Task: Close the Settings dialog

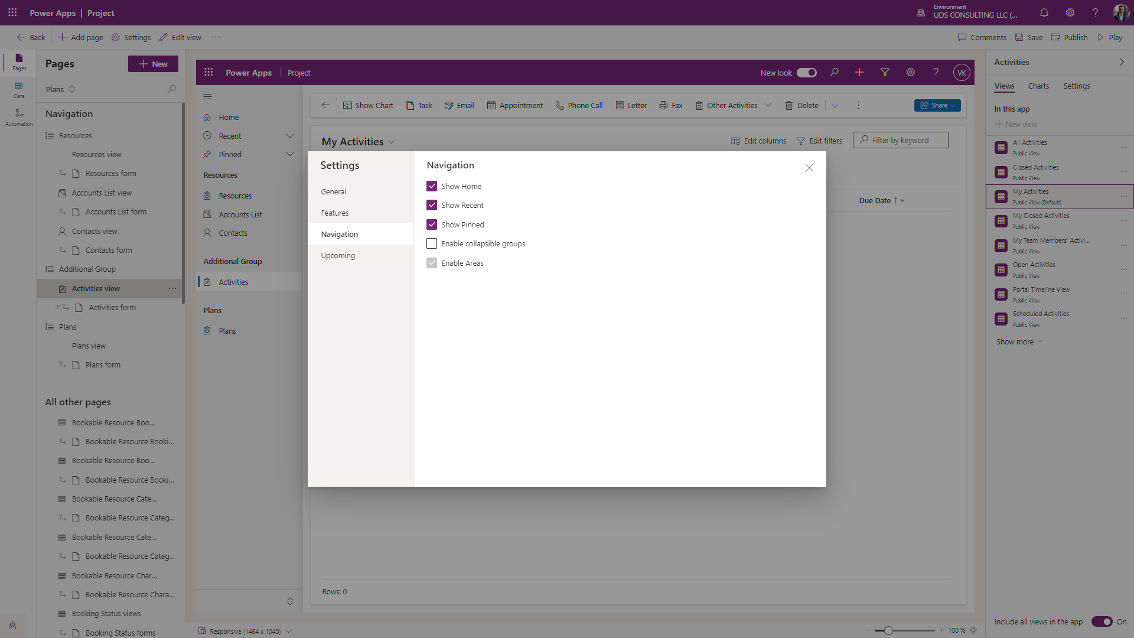Action: click(x=809, y=168)
